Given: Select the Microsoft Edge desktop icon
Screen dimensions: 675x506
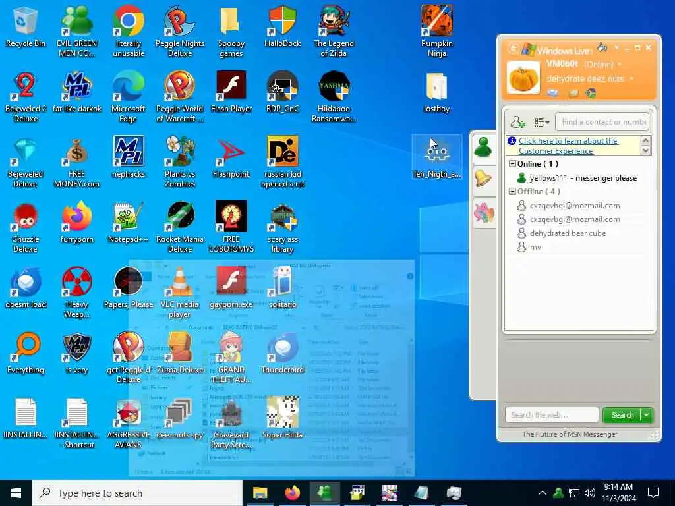Looking at the screenshot, I should click(128, 97).
